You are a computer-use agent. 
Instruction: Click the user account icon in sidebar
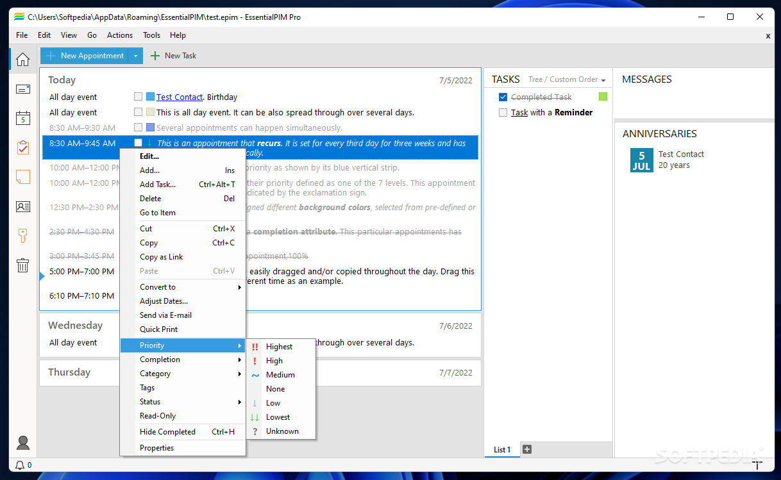click(x=23, y=443)
